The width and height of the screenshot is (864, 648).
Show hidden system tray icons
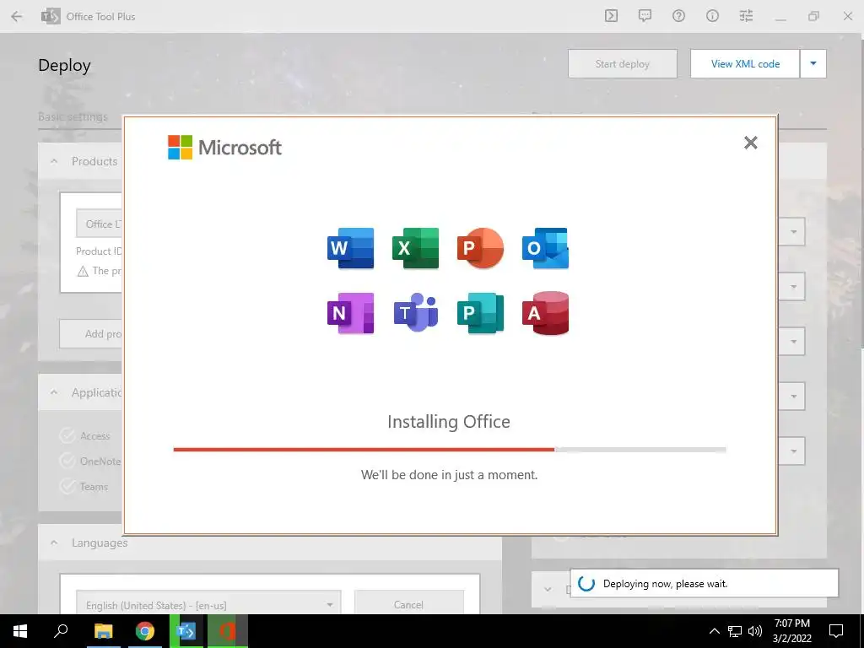tap(714, 631)
